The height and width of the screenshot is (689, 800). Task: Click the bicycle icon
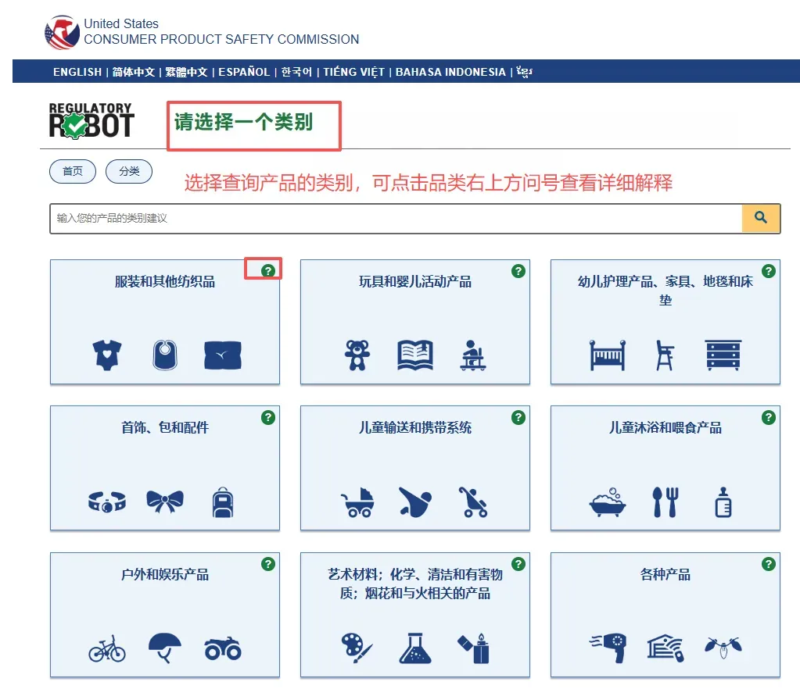[x=106, y=648]
